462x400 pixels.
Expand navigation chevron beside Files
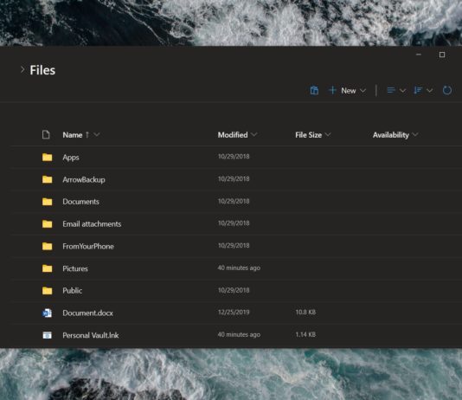coord(22,70)
